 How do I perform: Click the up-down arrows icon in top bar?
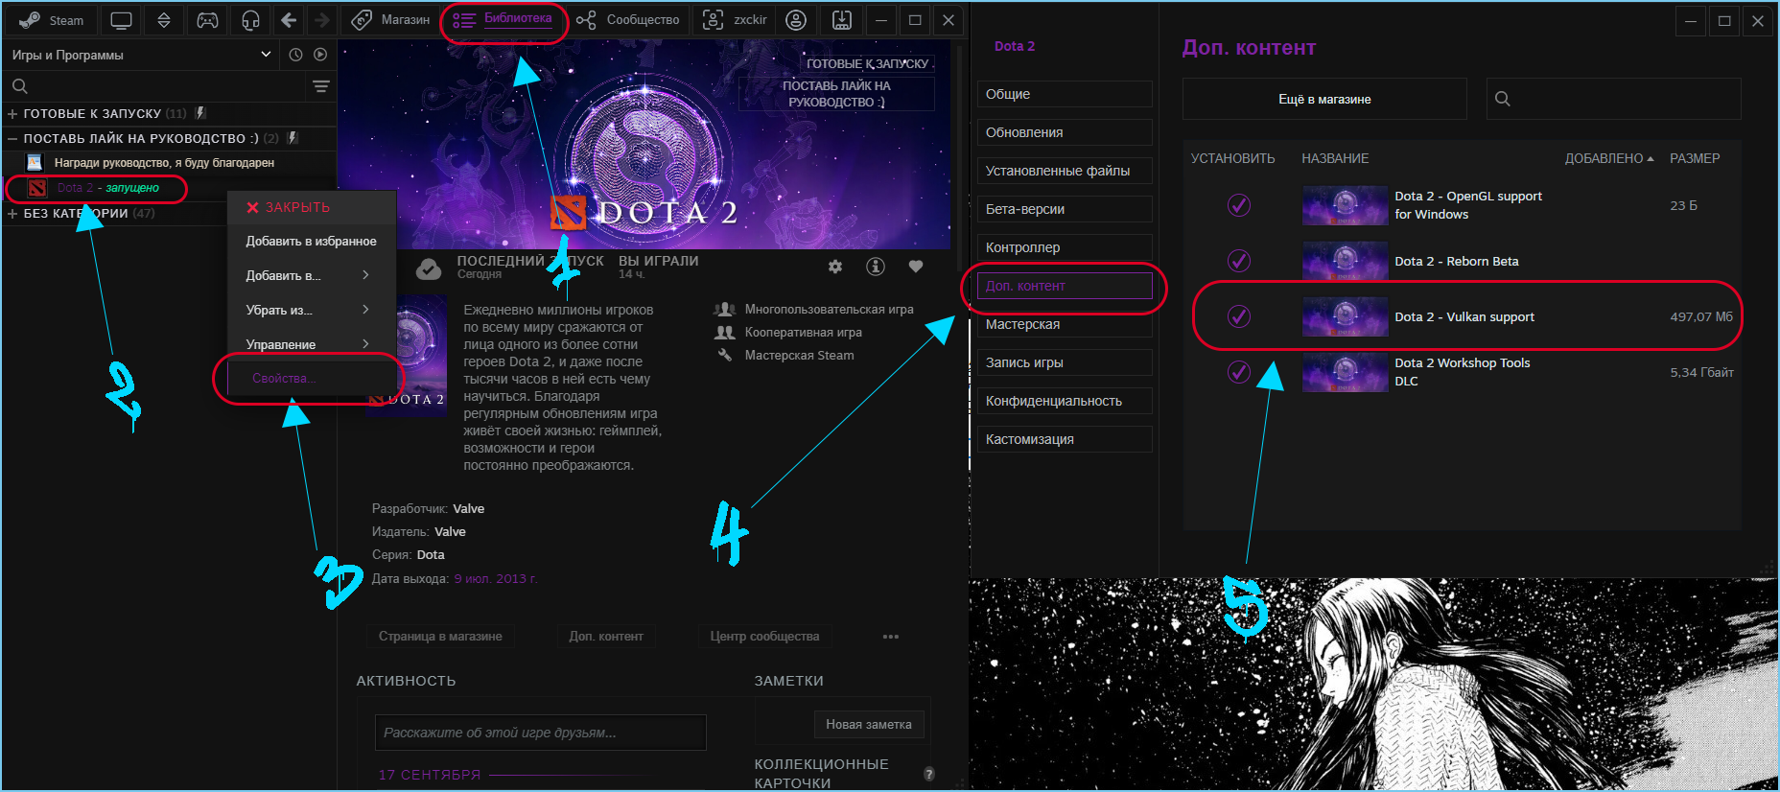164,20
